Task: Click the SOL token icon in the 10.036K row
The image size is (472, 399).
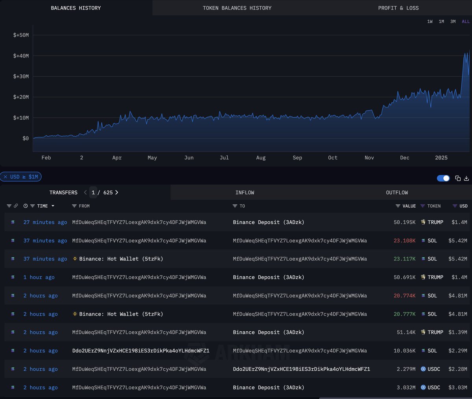Action: click(x=423, y=351)
